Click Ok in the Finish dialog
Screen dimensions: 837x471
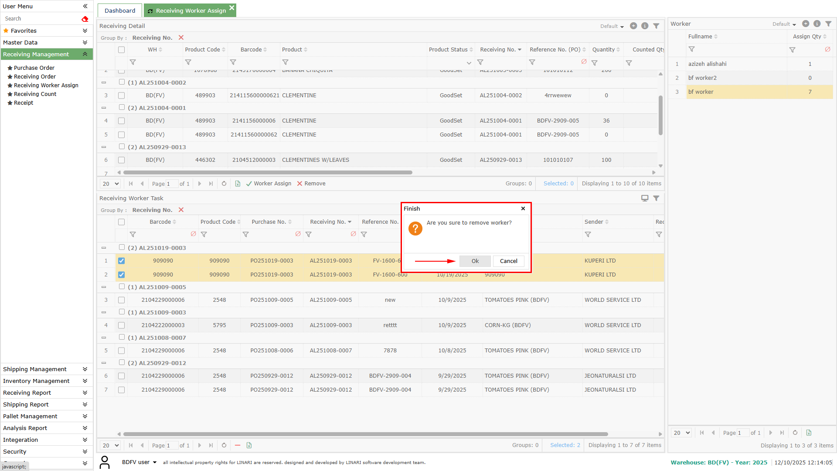click(475, 261)
